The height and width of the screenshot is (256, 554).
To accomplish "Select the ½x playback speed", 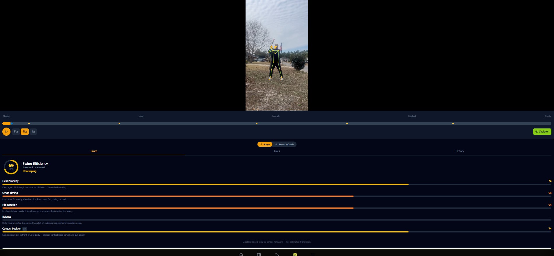I will click(25, 132).
